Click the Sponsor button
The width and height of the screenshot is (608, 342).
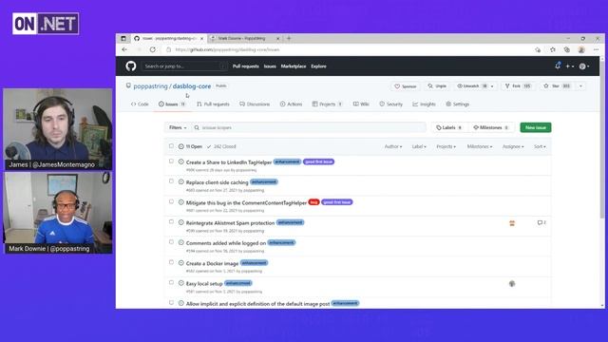click(406, 86)
